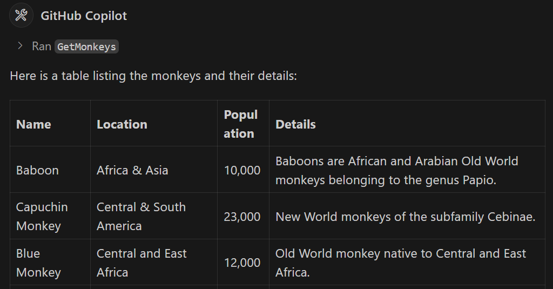Select the Baboon name cell
Image resolution: width=553 pixels, height=289 pixels.
click(x=37, y=170)
